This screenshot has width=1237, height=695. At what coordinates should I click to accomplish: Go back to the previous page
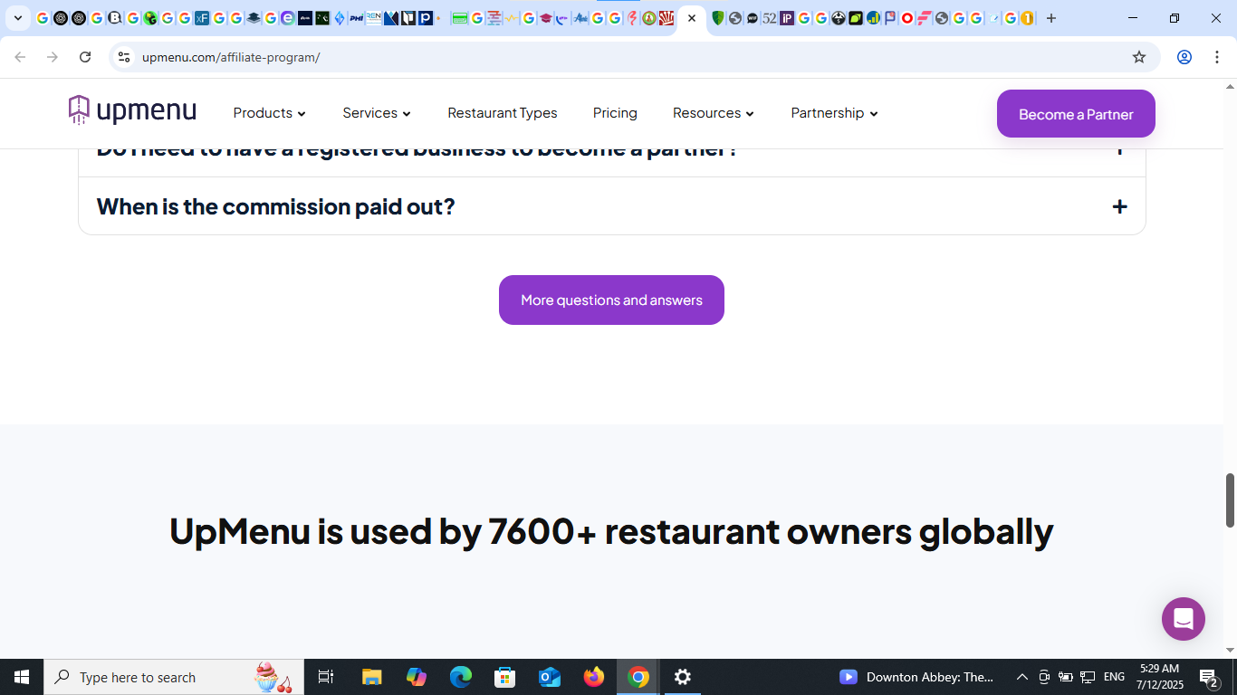pyautogui.click(x=20, y=57)
